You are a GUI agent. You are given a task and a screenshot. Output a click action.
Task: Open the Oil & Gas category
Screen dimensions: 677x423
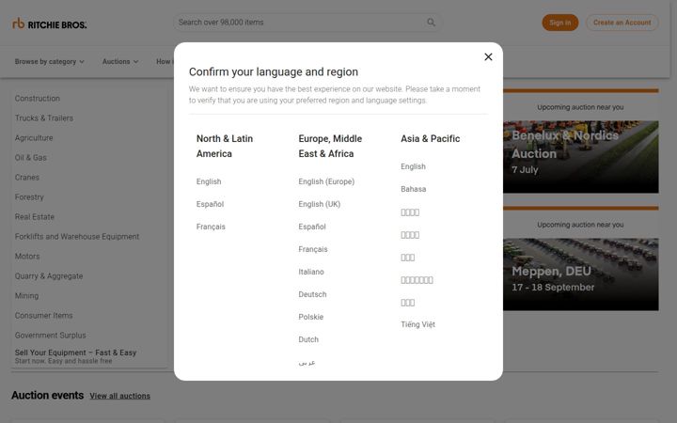click(x=31, y=158)
